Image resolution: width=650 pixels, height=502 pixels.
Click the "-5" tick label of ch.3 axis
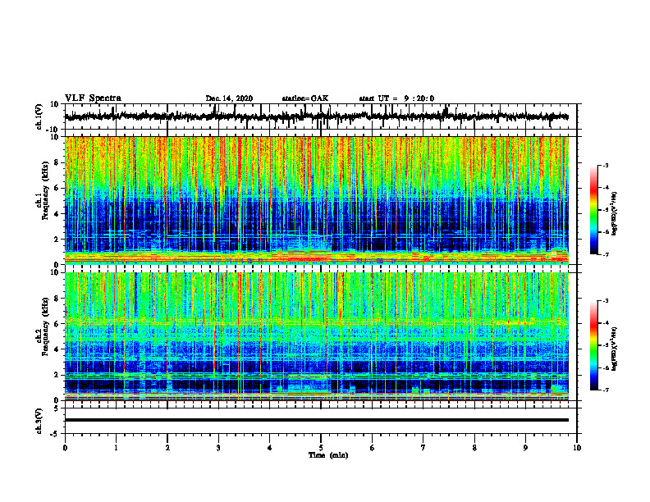pos(56,434)
